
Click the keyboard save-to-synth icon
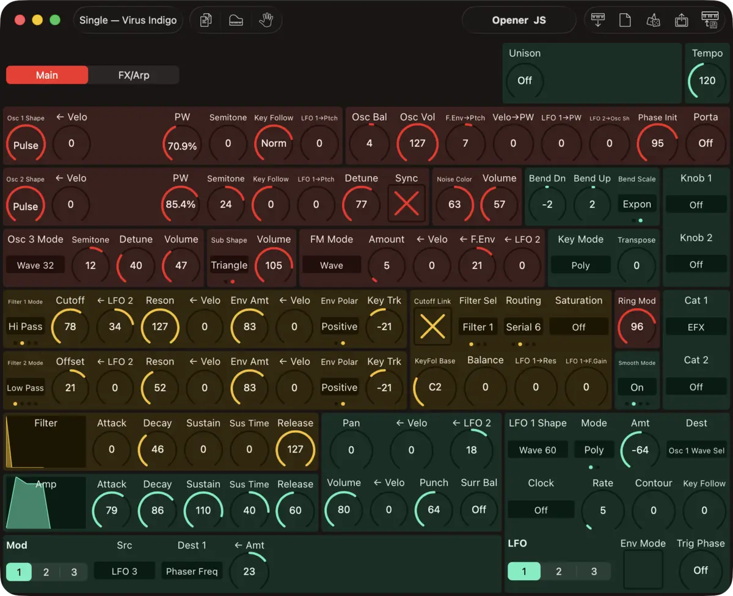(x=710, y=20)
